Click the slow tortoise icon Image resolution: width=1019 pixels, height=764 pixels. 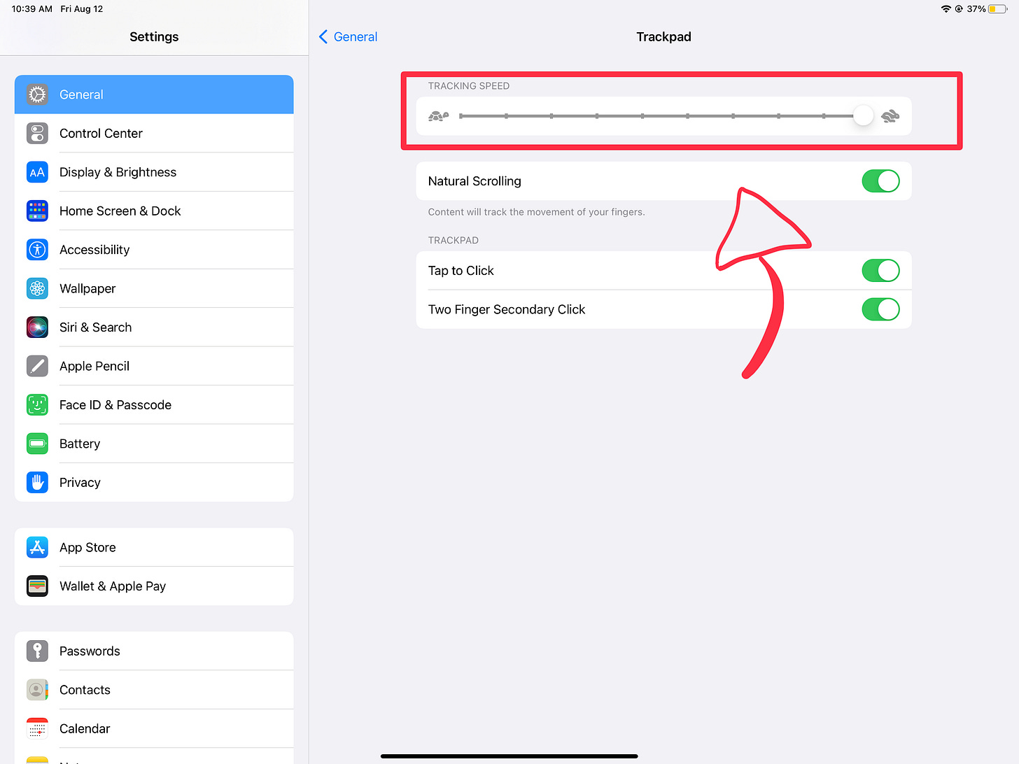point(438,116)
